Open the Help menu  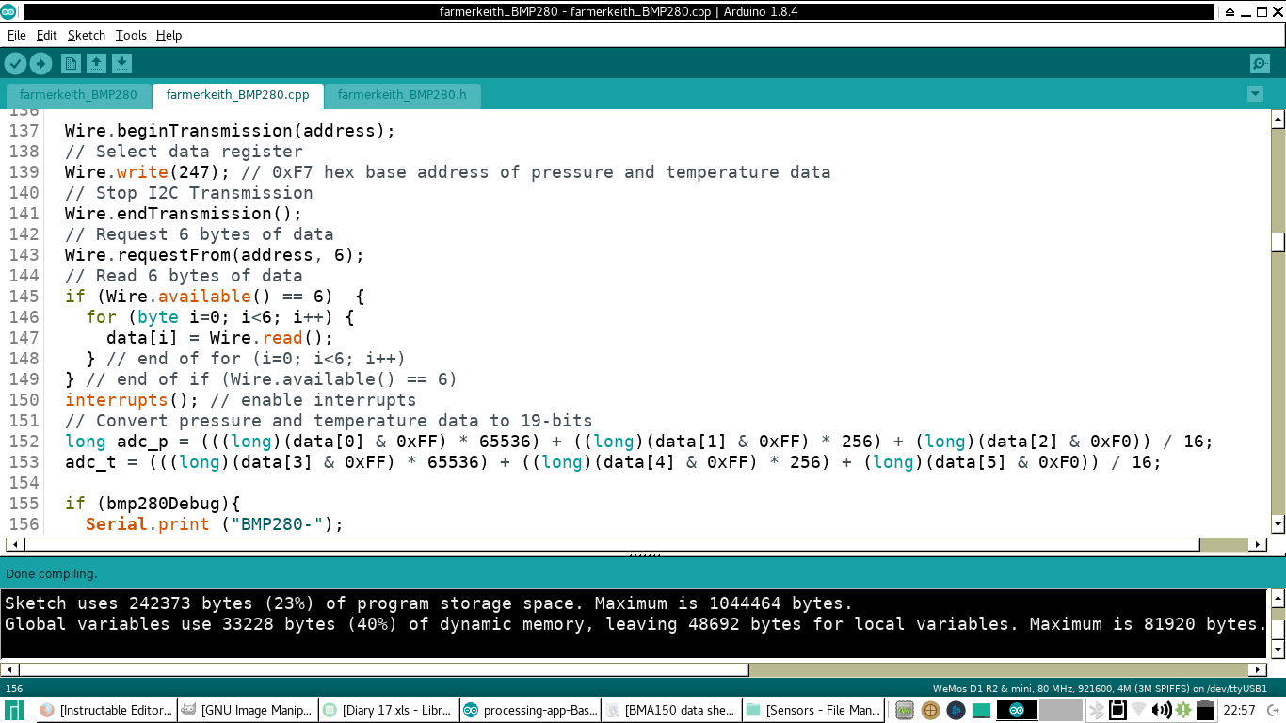169,35
